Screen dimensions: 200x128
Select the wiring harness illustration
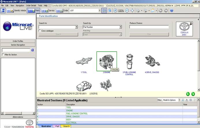106,85
